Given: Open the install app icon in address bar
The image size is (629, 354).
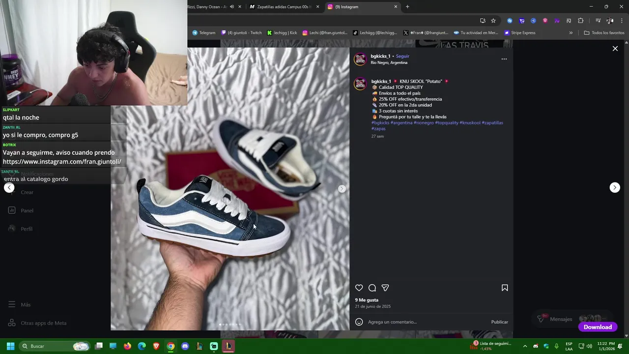Looking at the screenshot, I should pos(483,21).
